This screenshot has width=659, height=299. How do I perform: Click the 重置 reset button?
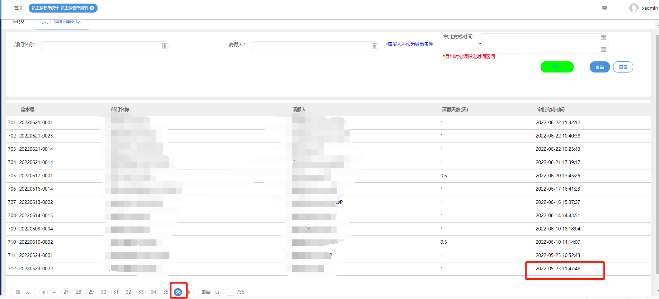(623, 67)
